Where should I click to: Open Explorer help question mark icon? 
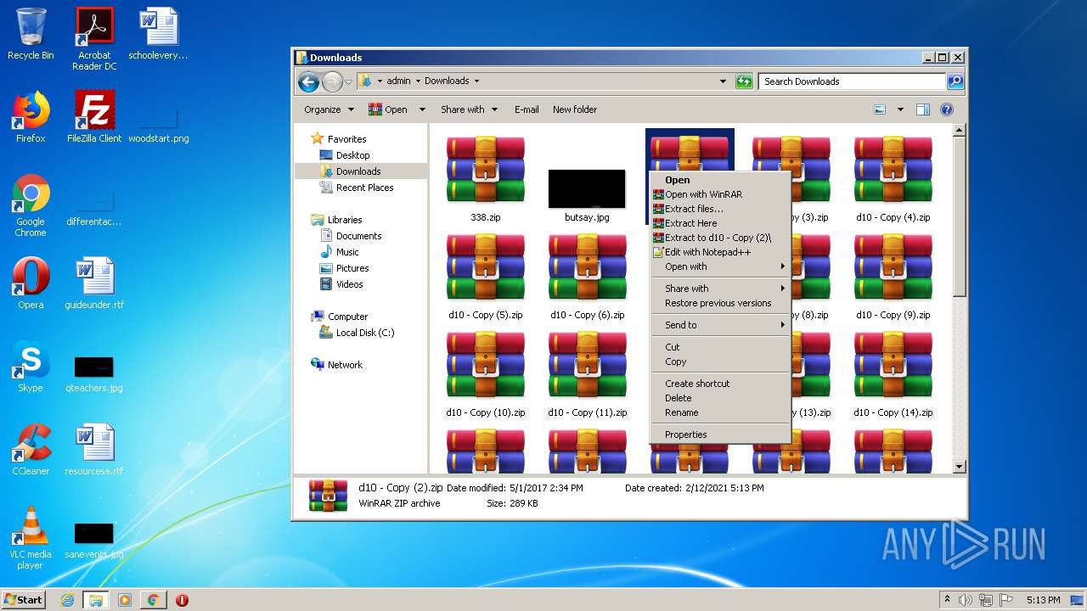tap(947, 109)
